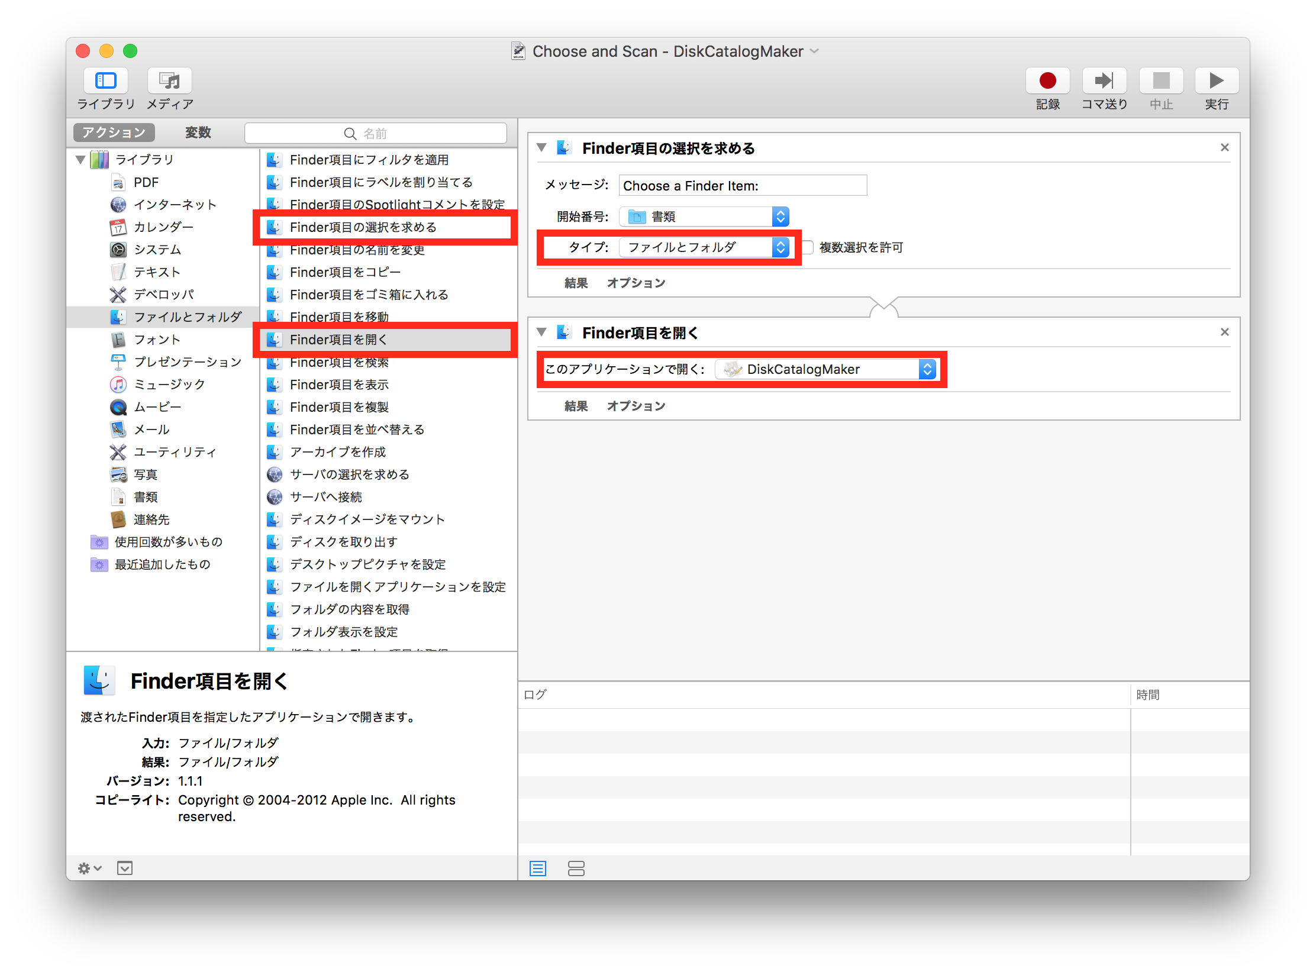Collapse the ライブラリ tree disclosure triangle
This screenshot has width=1316, height=975.
pyautogui.click(x=80, y=160)
